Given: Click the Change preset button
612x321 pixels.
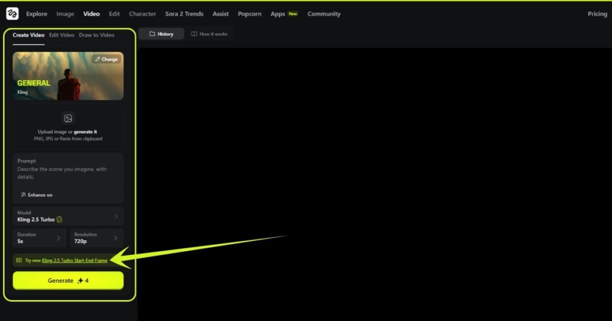Looking at the screenshot, I should (x=106, y=59).
